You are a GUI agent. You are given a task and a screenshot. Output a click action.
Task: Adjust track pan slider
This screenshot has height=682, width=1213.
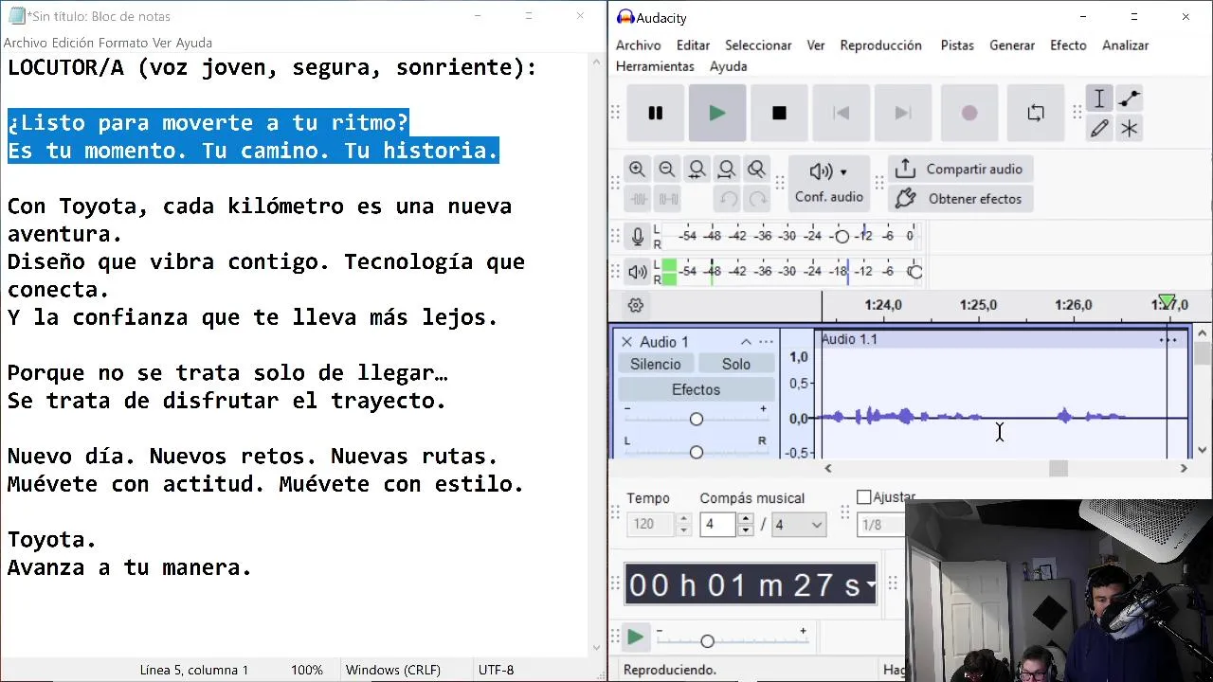point(697,453)
